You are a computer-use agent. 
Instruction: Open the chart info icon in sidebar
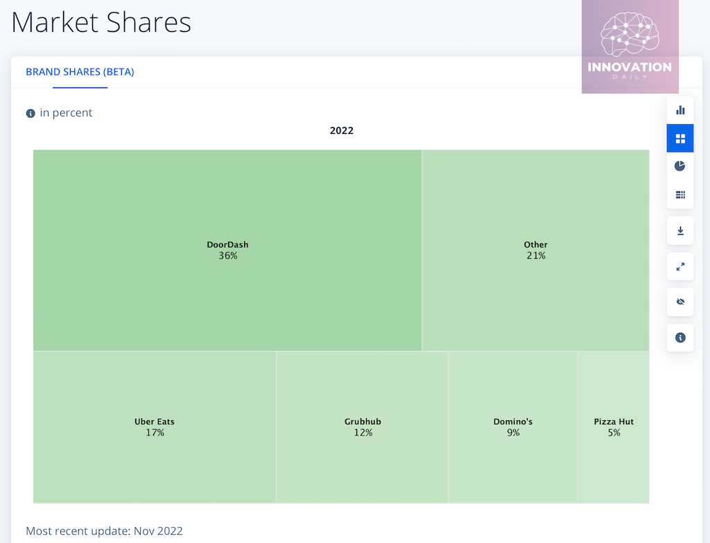tap(680, 338)
